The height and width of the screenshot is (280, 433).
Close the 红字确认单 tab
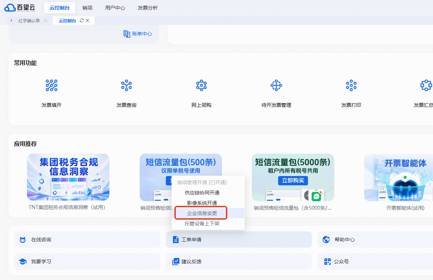coord(45,21)
